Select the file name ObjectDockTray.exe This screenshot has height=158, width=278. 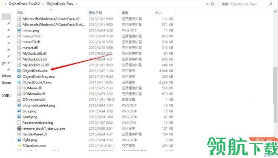click(x=38, y=77)
